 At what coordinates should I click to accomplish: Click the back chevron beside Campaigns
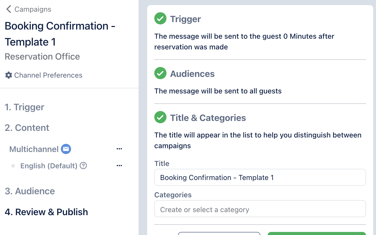[9, 9]
